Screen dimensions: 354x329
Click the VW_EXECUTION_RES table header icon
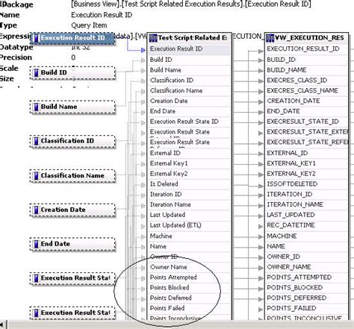pos(270,38)
